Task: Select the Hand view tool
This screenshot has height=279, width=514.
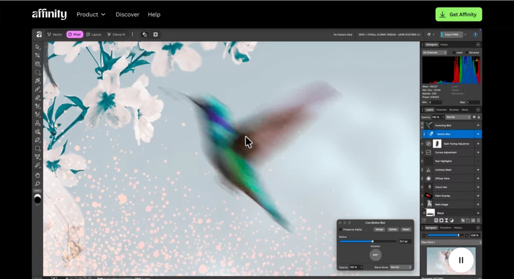Action: [x=38, y=176]
